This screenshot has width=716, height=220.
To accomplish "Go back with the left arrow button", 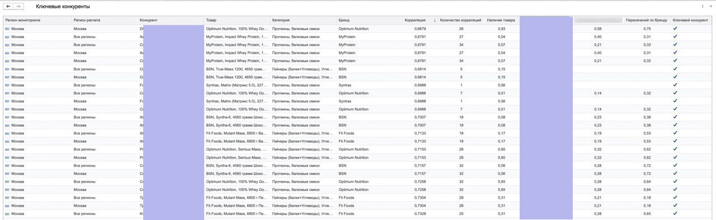I will 8,6.
